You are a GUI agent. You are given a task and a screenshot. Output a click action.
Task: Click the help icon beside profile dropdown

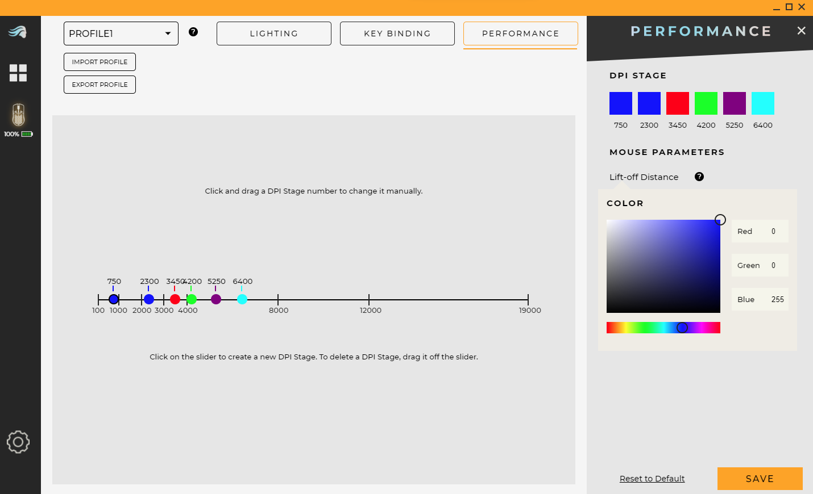click(193, 32)
